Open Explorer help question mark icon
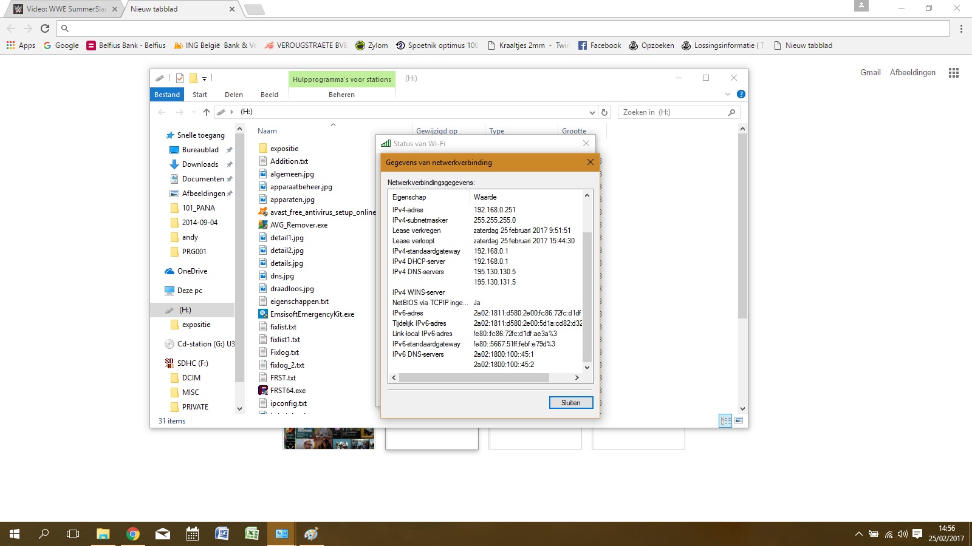 pos(741,94)
